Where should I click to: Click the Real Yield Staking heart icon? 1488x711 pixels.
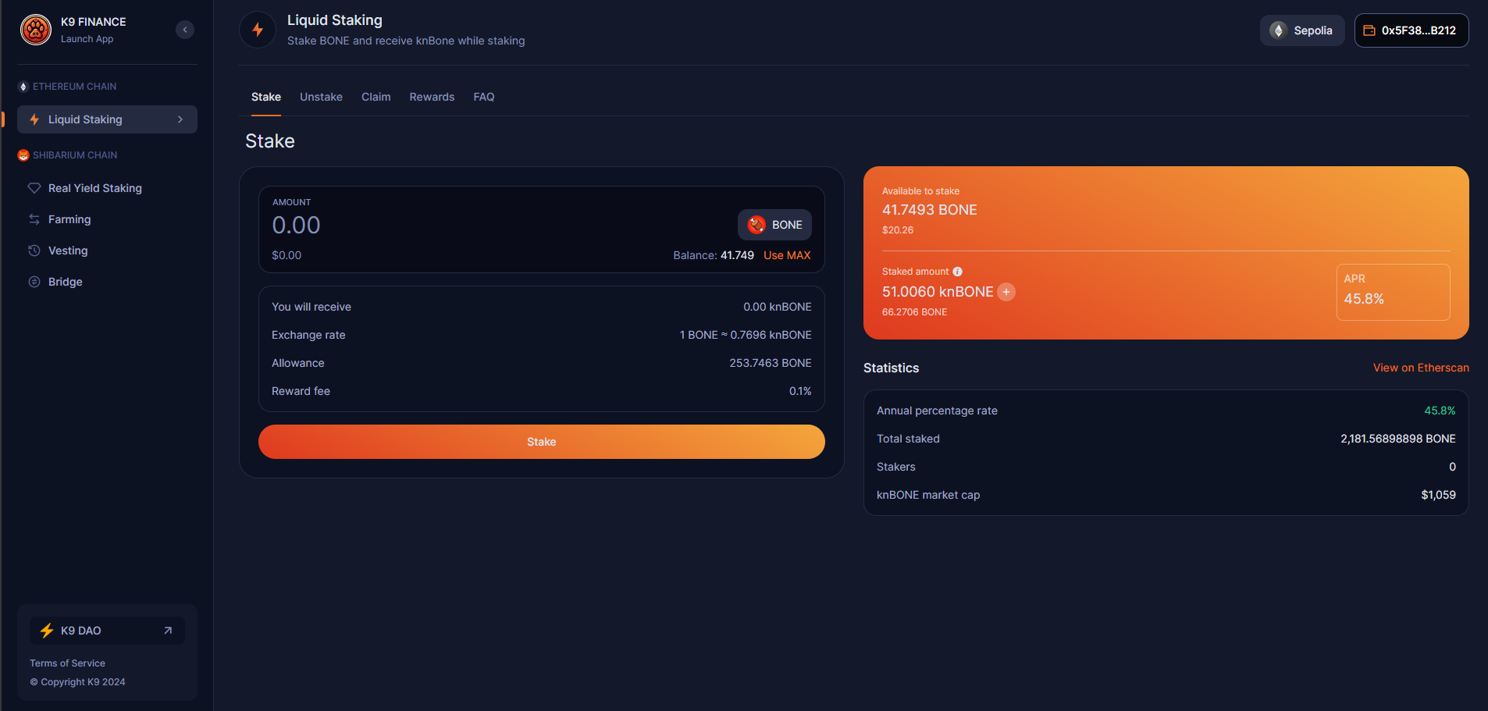click(x=34, y=188)
